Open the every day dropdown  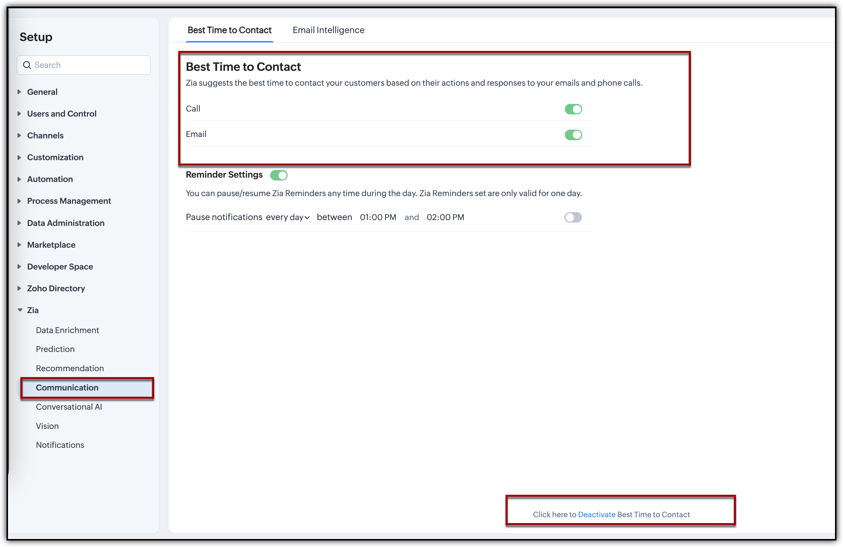(288, 217)
